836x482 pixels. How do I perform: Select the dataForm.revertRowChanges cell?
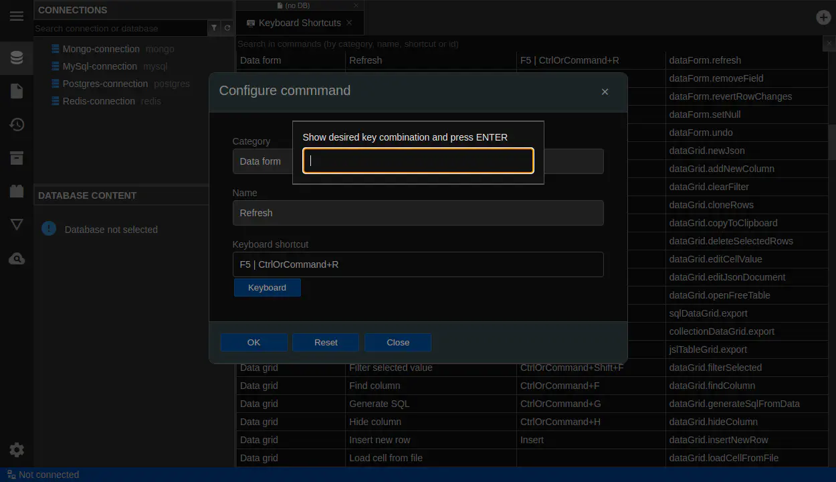(x=746, y=96)
